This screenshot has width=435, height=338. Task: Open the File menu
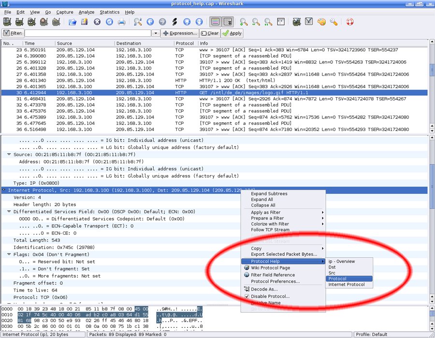(x=8, y=12)
